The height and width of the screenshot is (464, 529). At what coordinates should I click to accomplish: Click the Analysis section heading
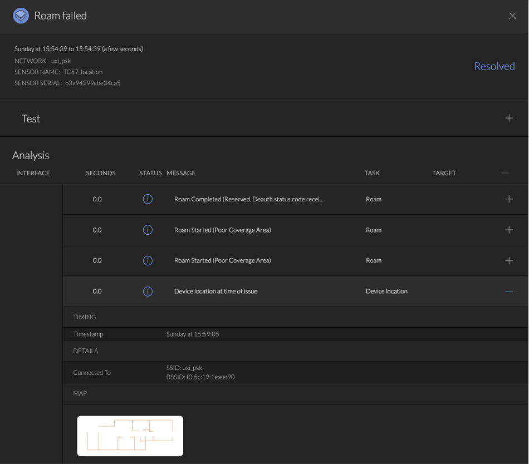31,155
